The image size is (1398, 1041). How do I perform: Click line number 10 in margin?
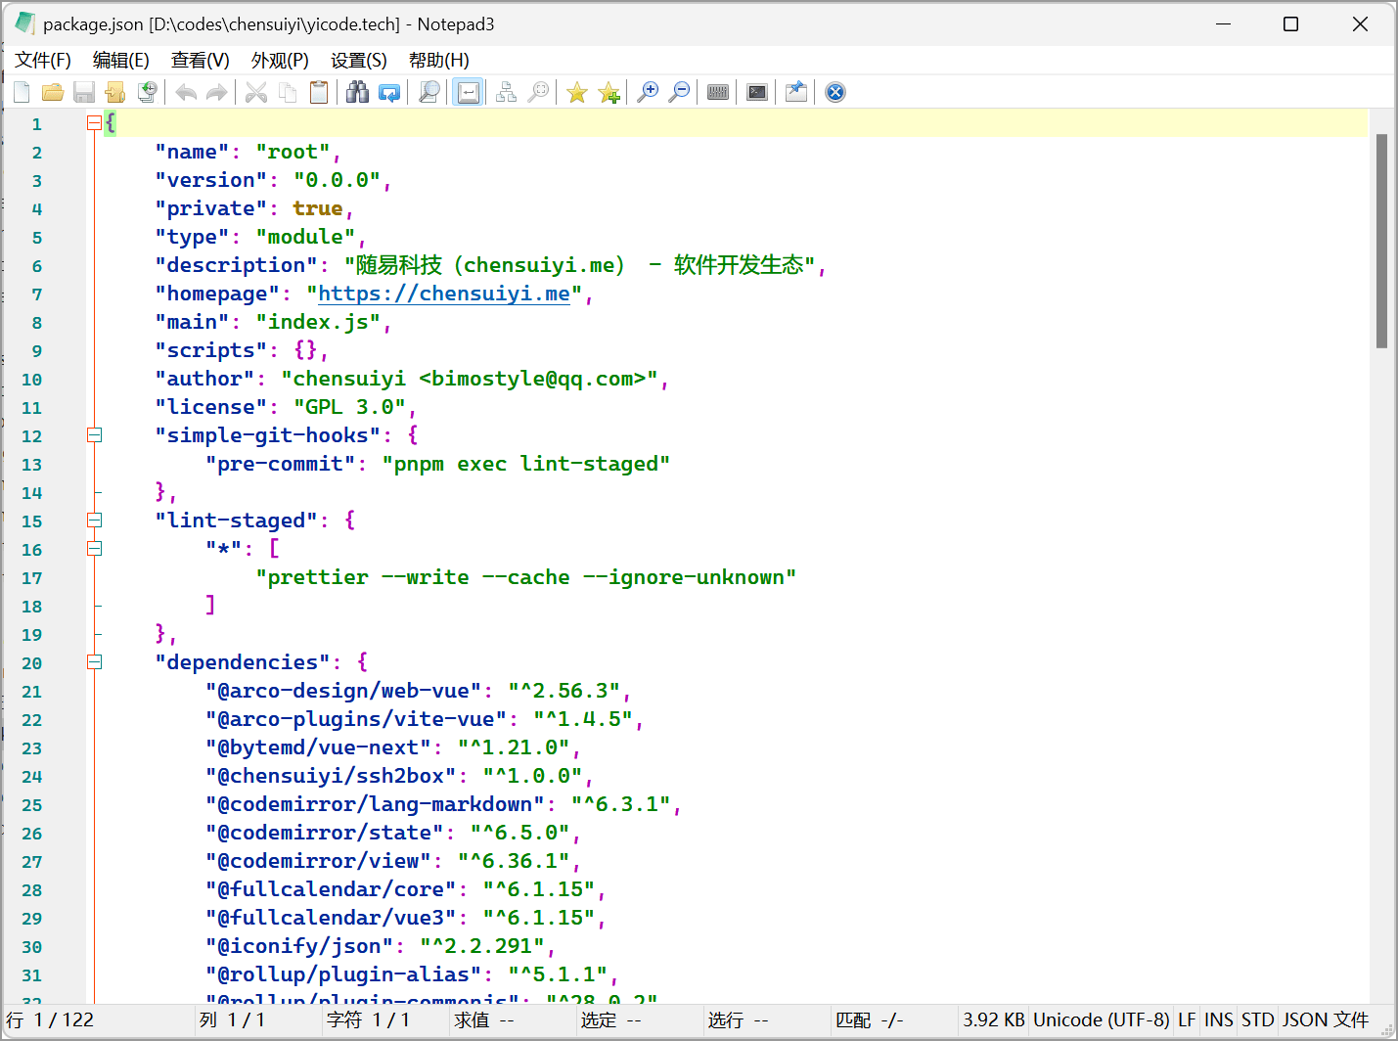click(31, 380)
